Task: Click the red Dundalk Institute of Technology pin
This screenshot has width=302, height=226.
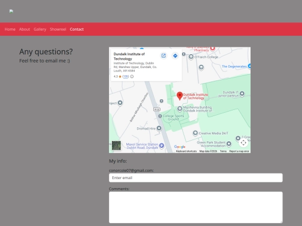Action: tap(180, 96)
